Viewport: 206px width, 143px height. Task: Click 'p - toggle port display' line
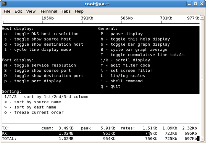tap(33, 81)
